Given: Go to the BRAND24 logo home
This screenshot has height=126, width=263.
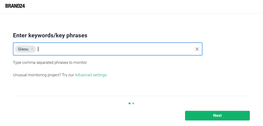Looking at the screenshot, I should (15, 6).
